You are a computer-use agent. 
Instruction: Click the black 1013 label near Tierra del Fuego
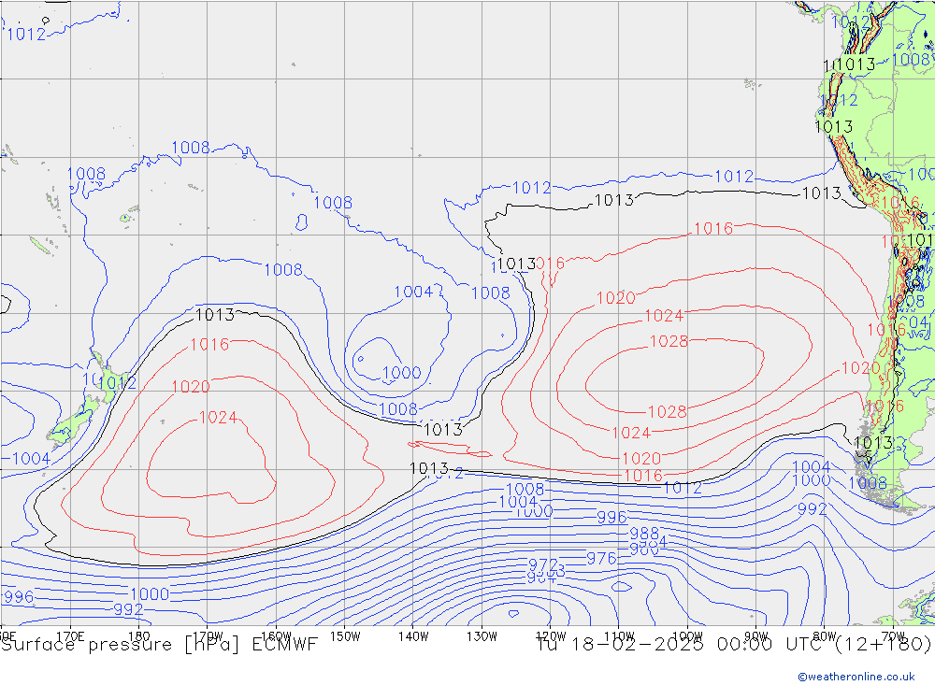point(873,442)
